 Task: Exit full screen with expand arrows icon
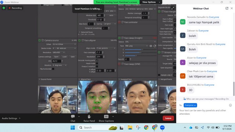point(173,8)
